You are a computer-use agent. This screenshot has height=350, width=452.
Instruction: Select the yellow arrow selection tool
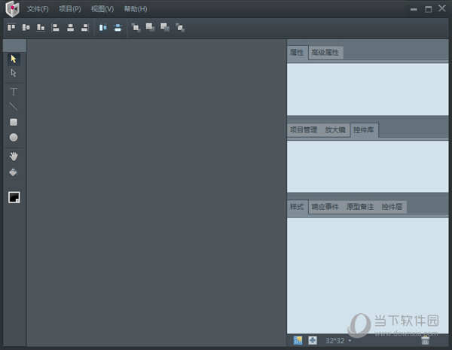click(14, 59)
